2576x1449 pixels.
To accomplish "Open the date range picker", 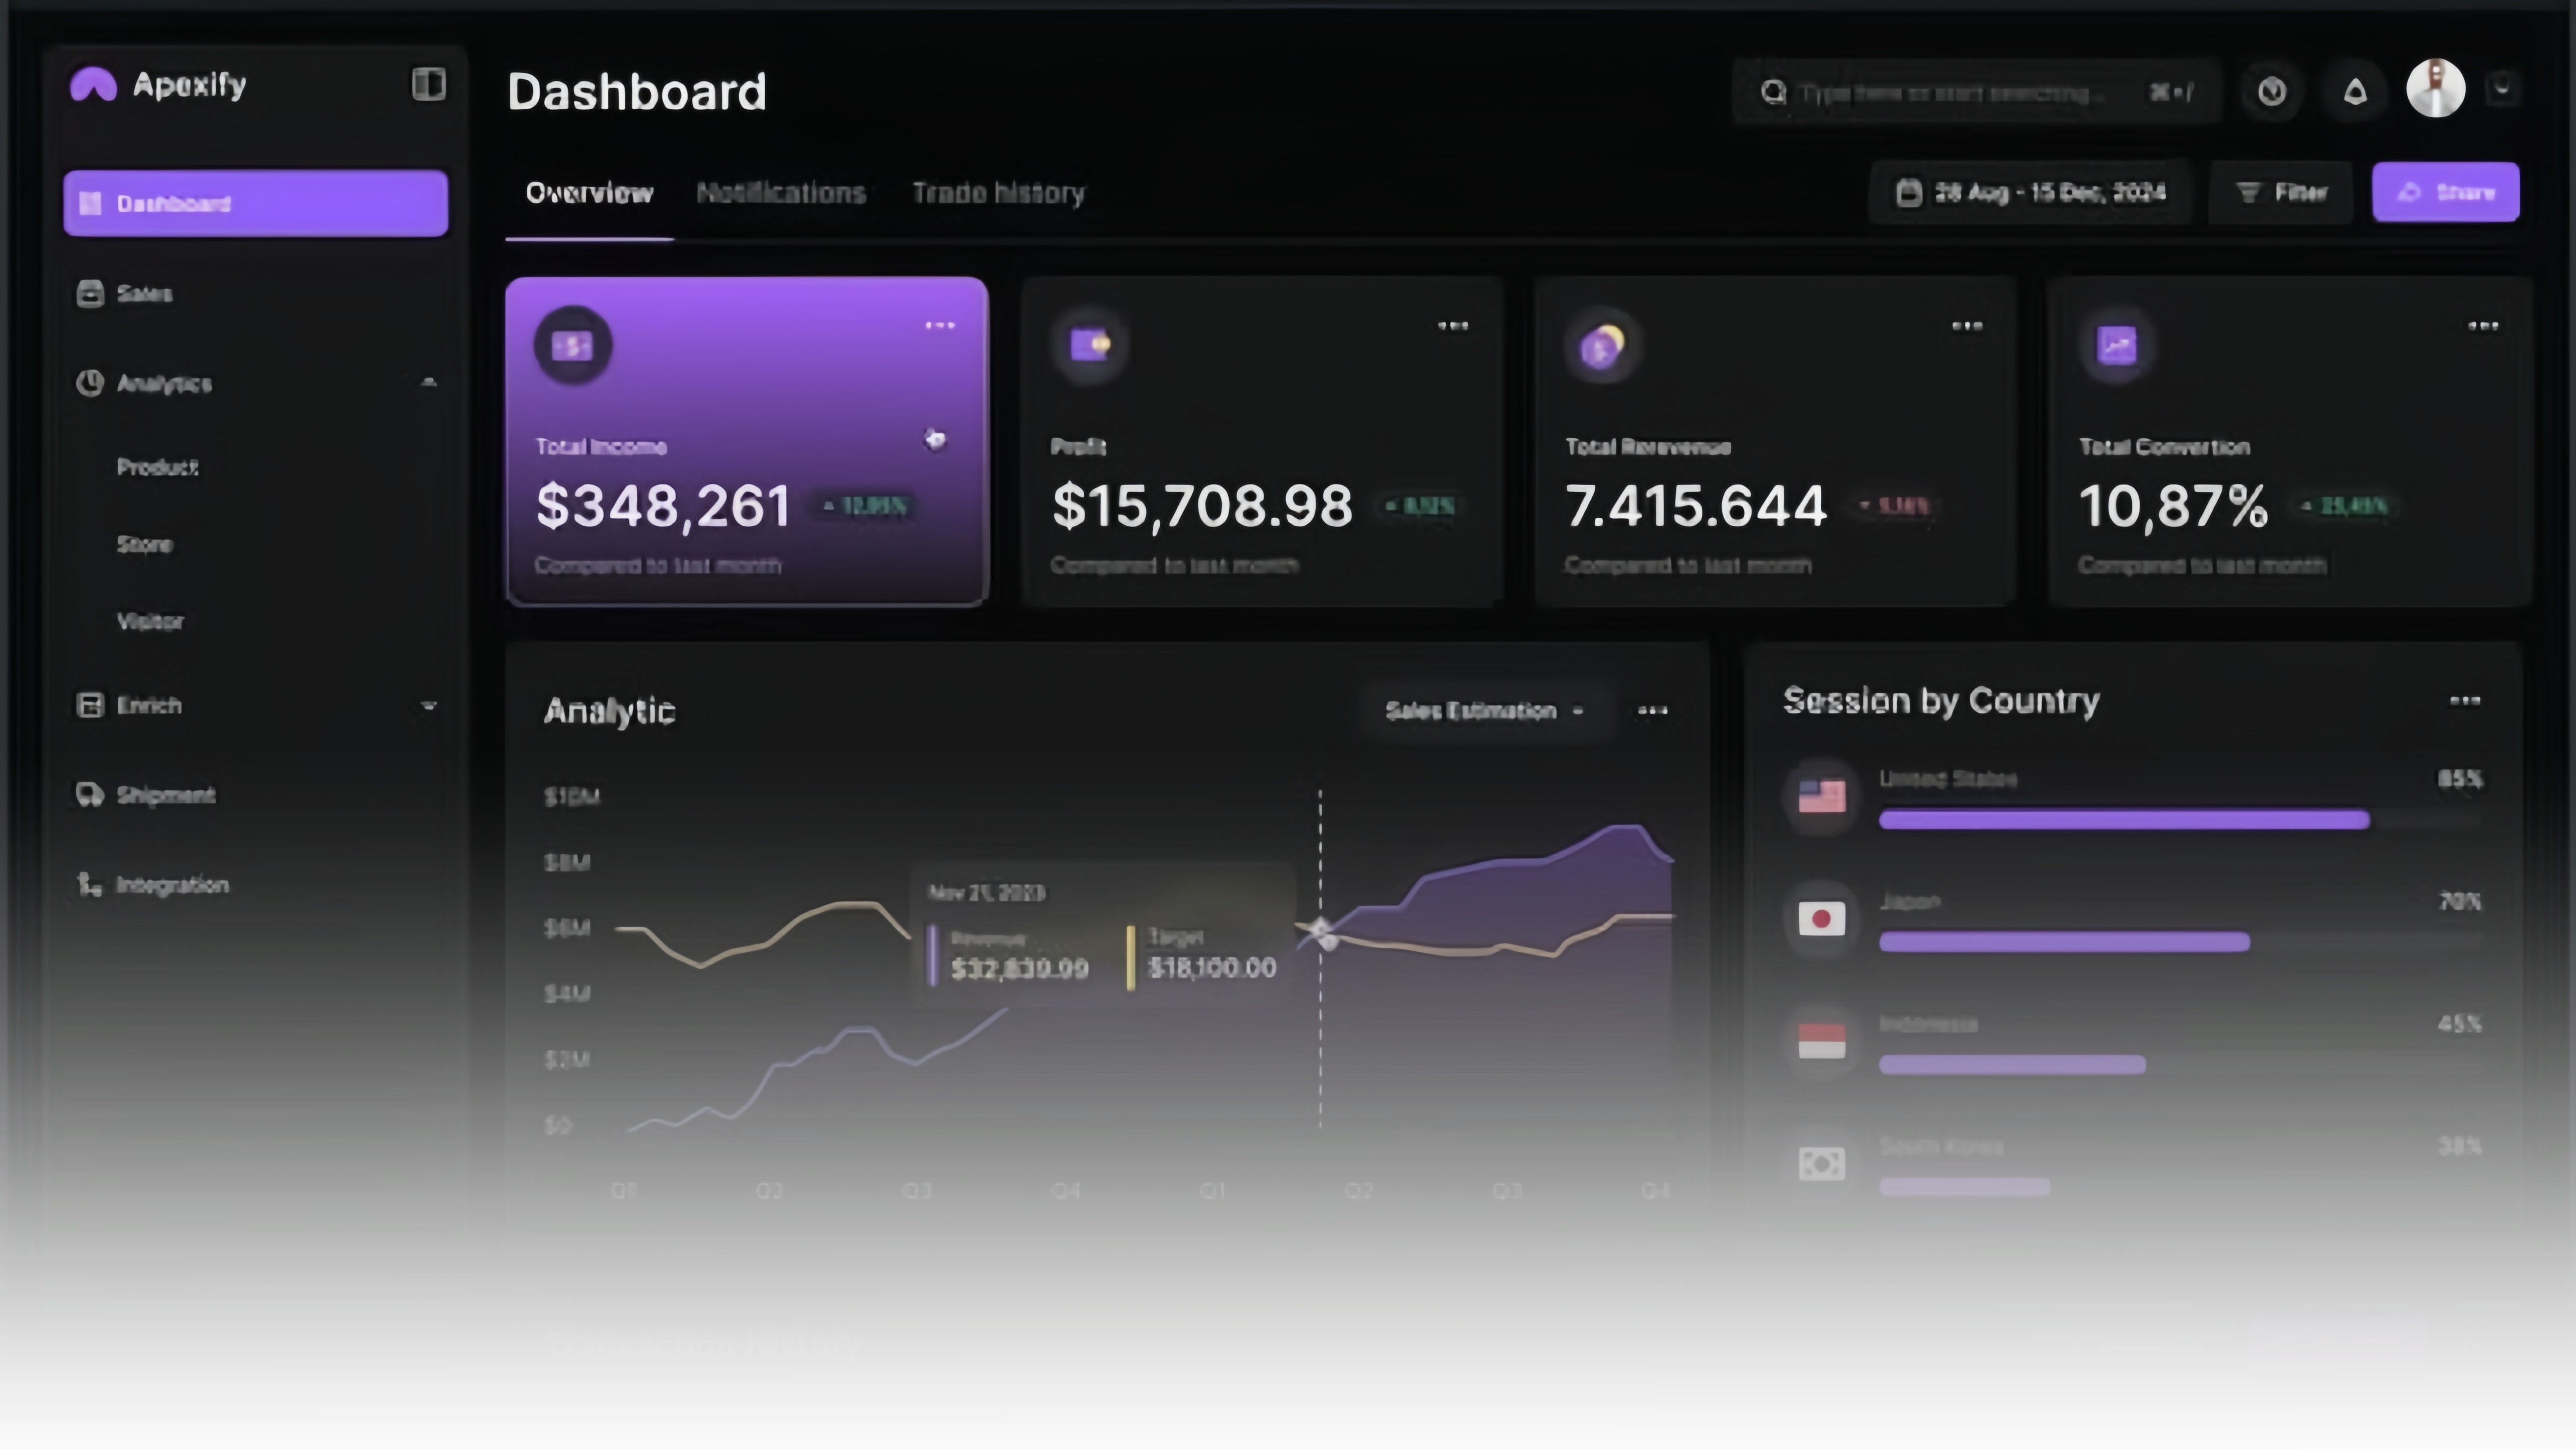I will [x=2030, y=192].
